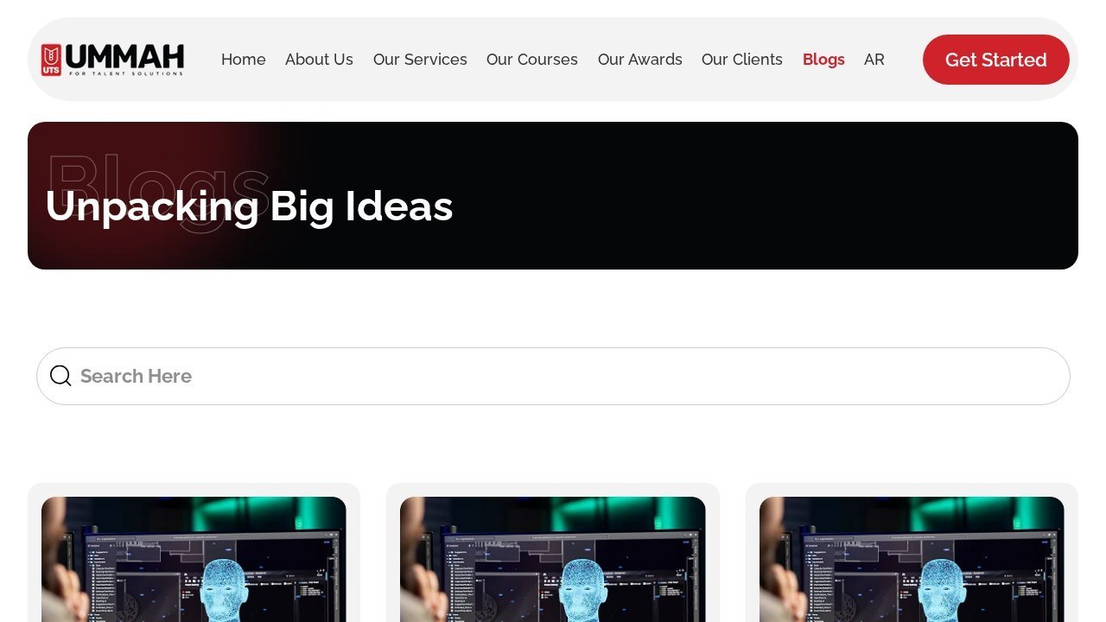The height and width of the screenshot is (622, 1106).
Task: Open the rightmost blog card image
Action: [912, 559]
